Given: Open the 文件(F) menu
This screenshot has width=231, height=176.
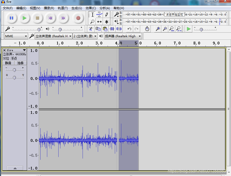Looking at the screenshot, I should click(8, 8).
